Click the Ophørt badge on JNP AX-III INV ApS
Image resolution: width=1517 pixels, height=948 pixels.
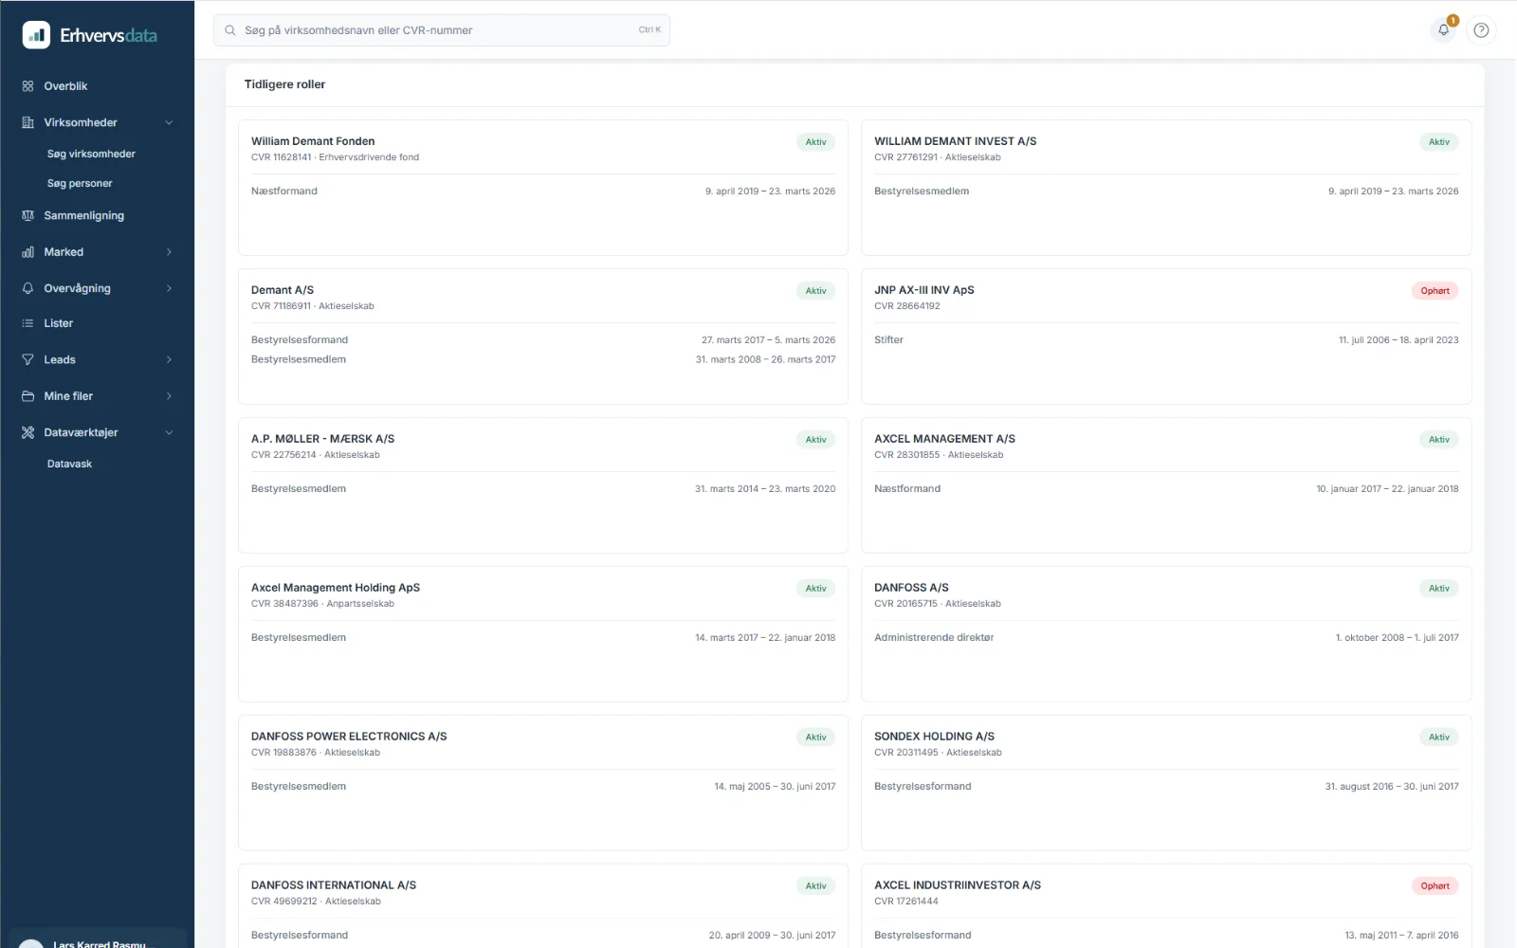[x=1435, y=291]
